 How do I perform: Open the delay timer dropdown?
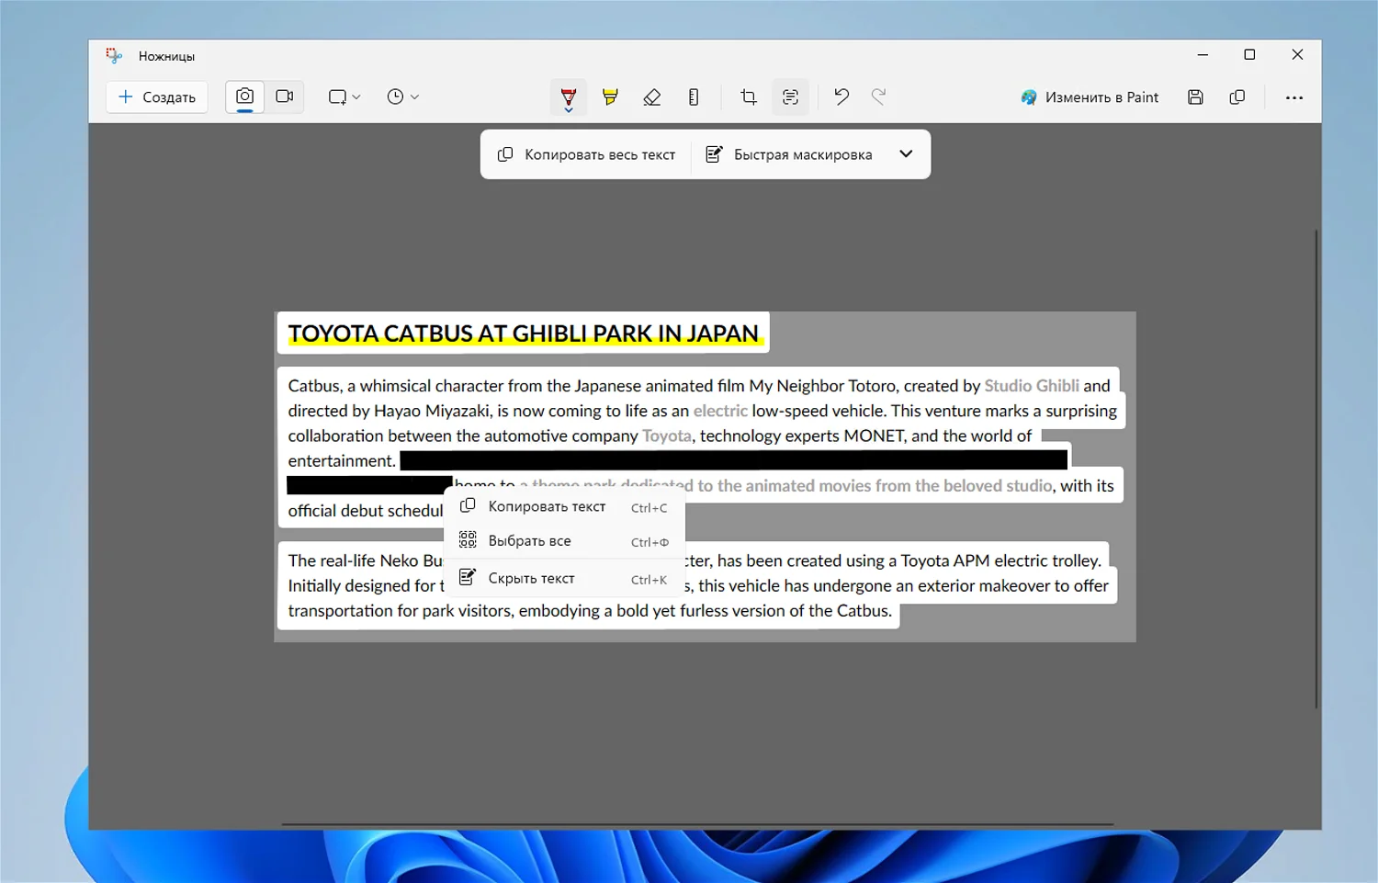(403, 96)
